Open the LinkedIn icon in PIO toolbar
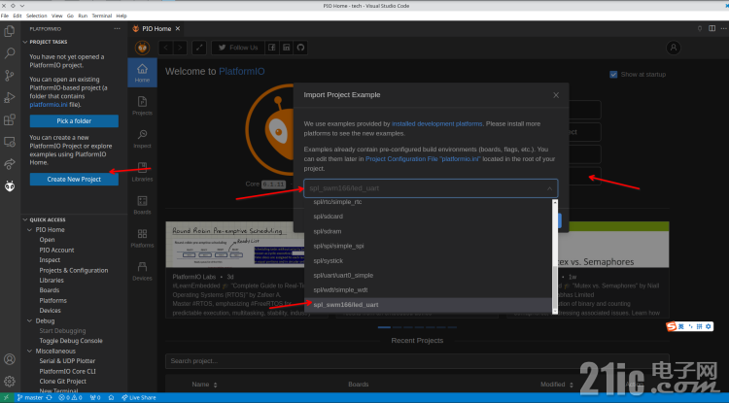This screenshot has width=729, height=403. click(287, 48)
